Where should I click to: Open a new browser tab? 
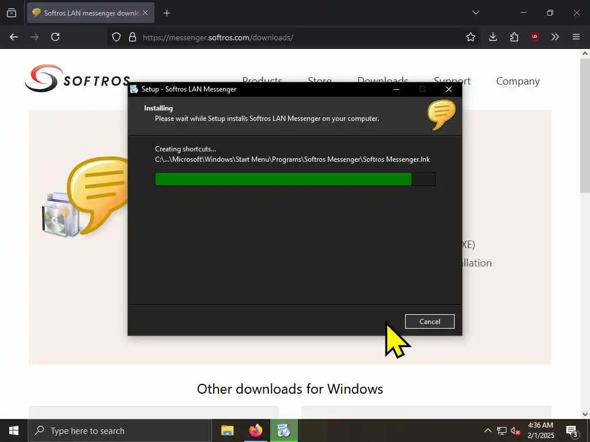pyautogui.click(x=167, y=13)
